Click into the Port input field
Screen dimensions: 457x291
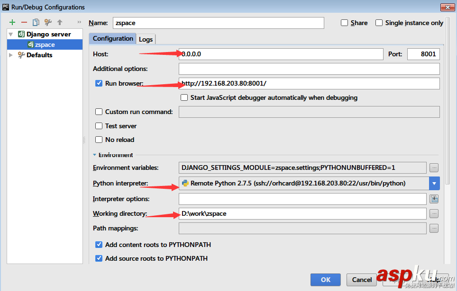(x=423, y=54)
